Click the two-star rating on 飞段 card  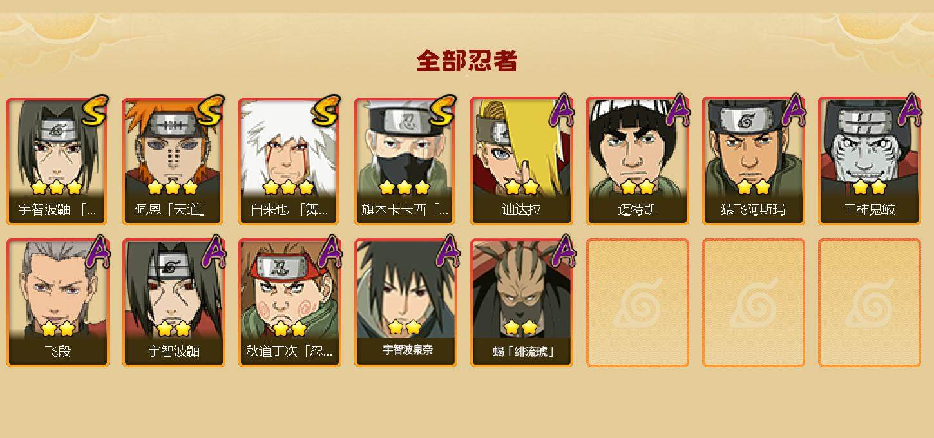(58, 329)
